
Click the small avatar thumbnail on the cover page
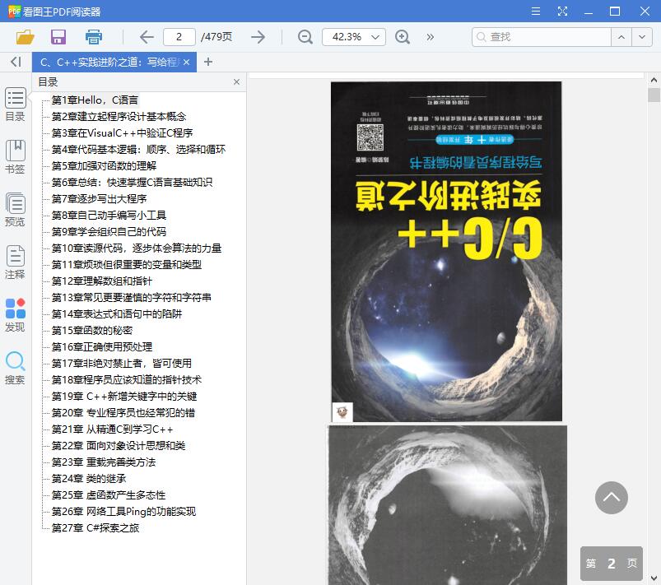(342, 411)
